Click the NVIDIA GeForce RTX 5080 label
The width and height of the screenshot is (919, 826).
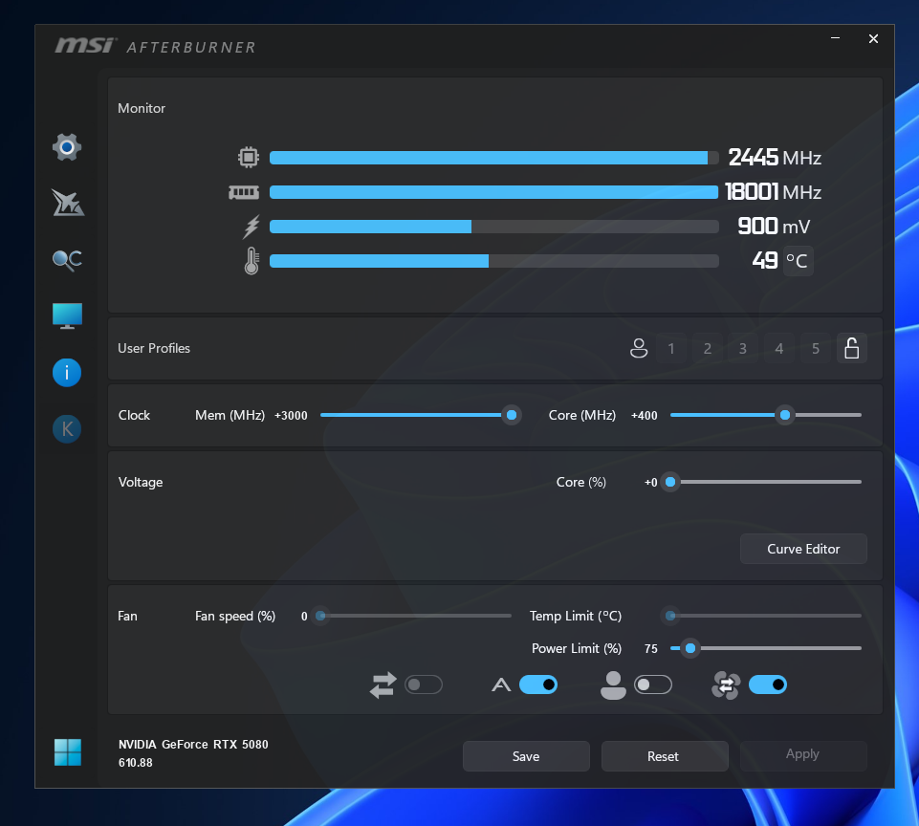tap(193, 744)
